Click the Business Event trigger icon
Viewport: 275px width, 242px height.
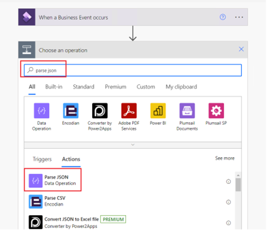tap(27, 17)
